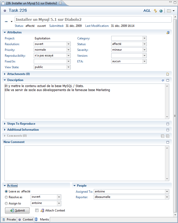Click the priority icon beside summary field
The height and width of the screenshot is (223, 178).
point(6,22)
